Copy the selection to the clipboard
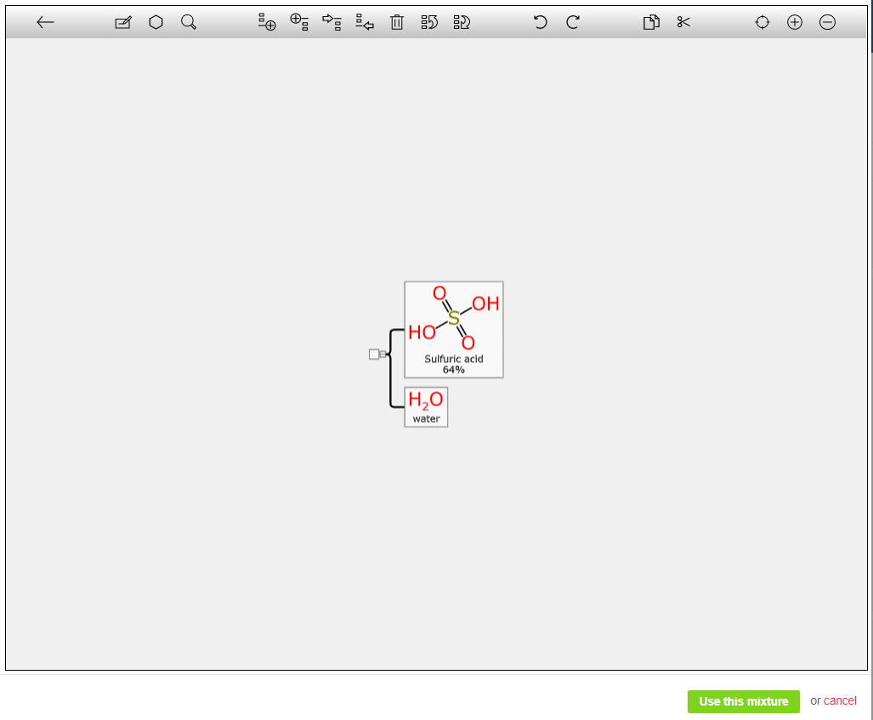This screenshot has width=873, height=720. [651, 22]
